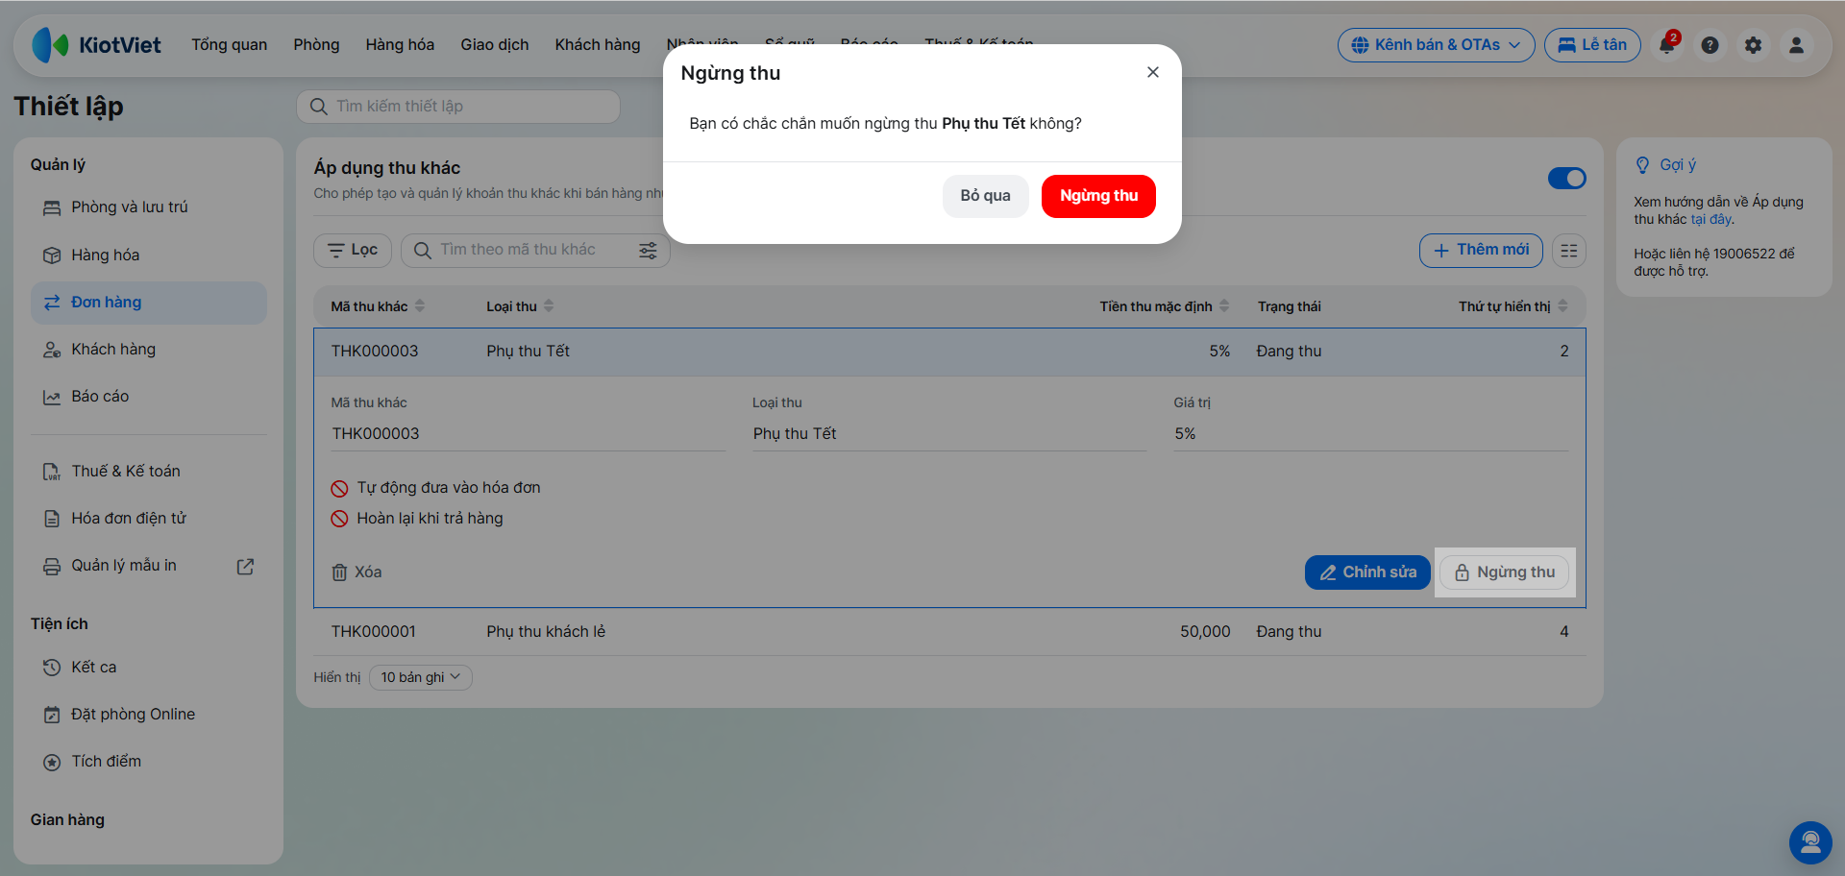The width and height of the screenshot is (1845, 876).
Task: Open the tại đây guide link
Action: pos(1711,220)
